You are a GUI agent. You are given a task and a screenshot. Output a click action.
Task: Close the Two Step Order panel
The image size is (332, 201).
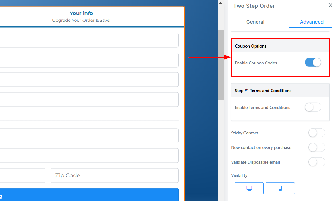[330, 5]
